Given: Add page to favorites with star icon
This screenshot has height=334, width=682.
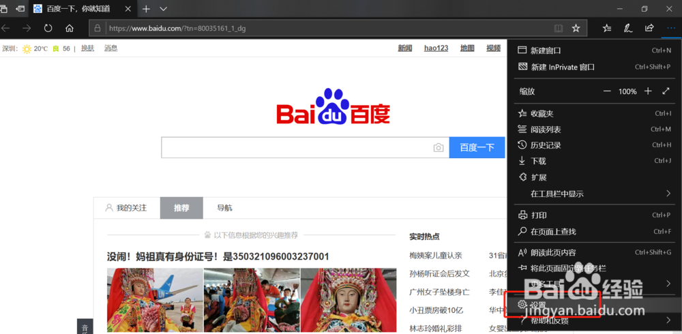Looking at the screenshot, I should tap(576, 28).
